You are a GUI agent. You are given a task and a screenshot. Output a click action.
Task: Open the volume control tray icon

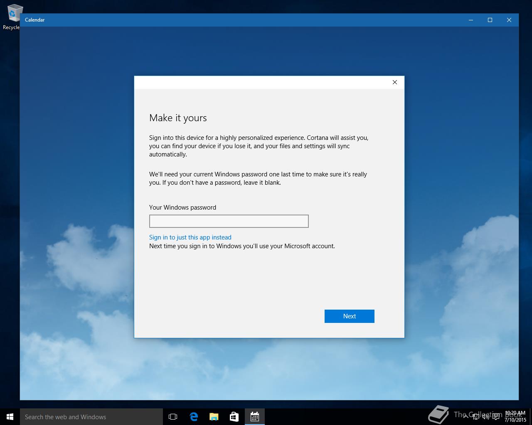pos(485,417)
